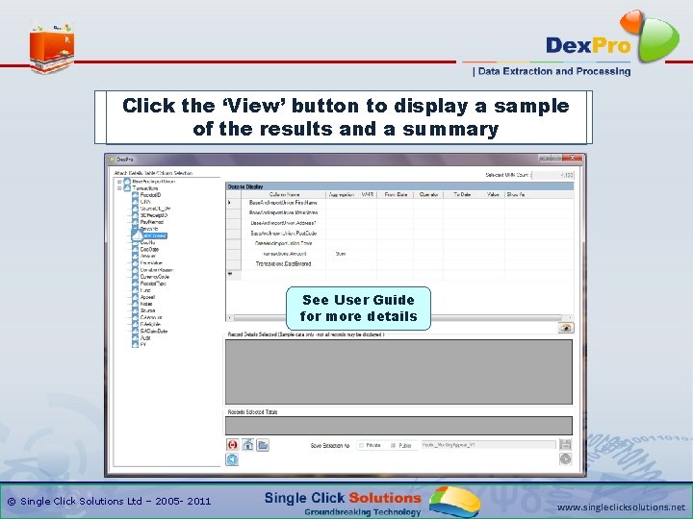Select CurrencyCode in the tree

coord(155,277)
